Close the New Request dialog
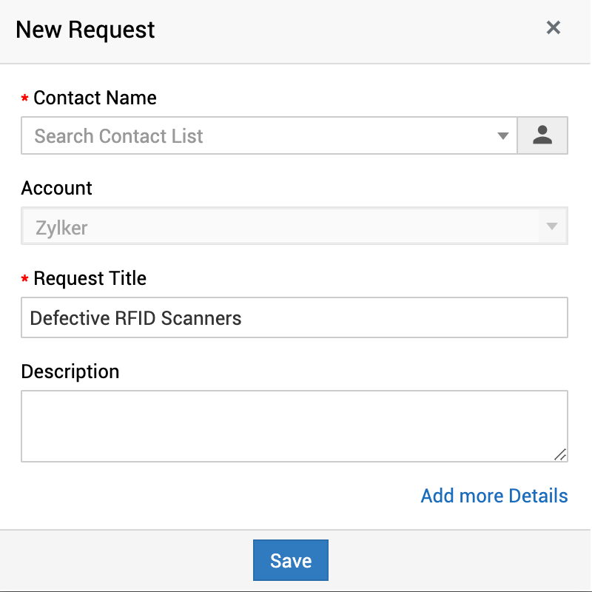This screenshot has height=592, width=592. 553,28
